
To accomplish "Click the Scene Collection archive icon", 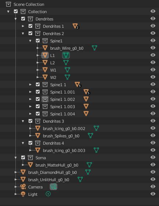I will 8,4.
